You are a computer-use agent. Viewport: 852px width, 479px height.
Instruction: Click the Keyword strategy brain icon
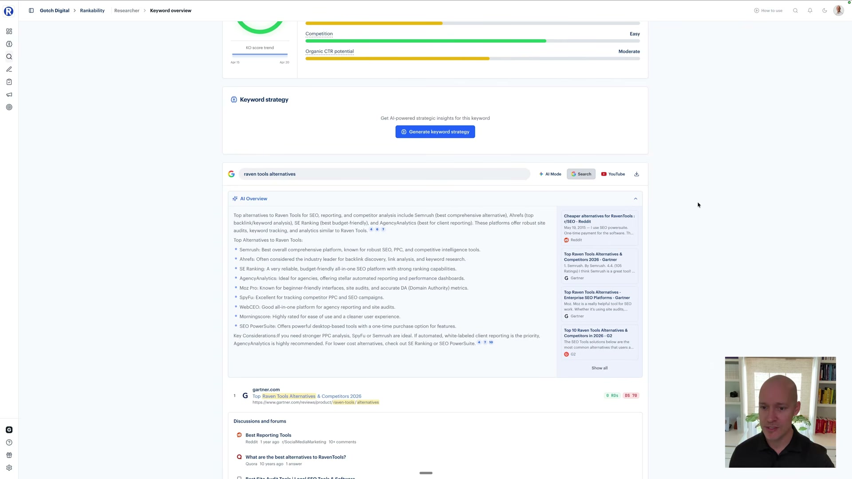point(234,100)
